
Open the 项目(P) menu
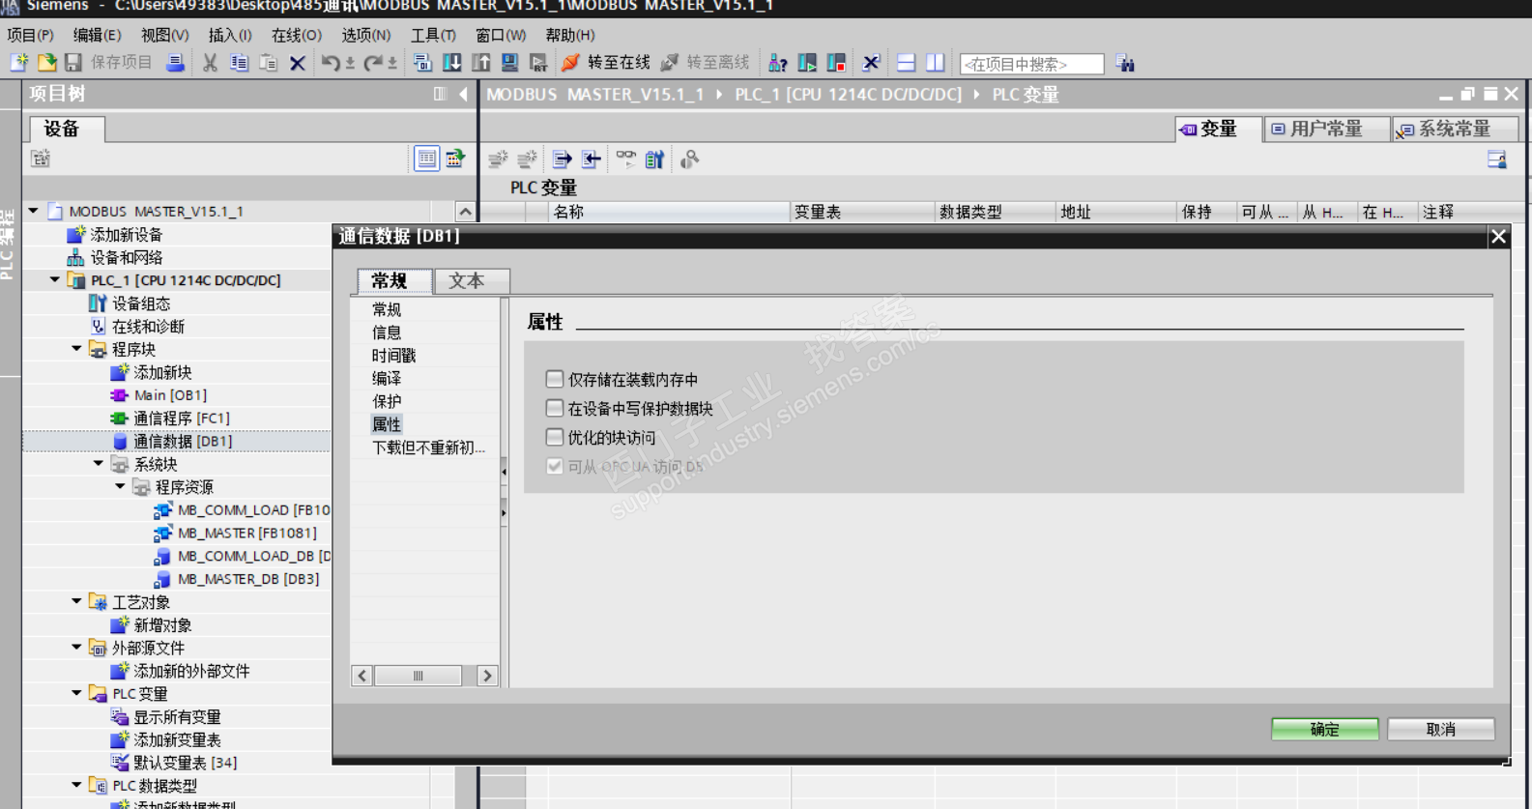(31, 36)
